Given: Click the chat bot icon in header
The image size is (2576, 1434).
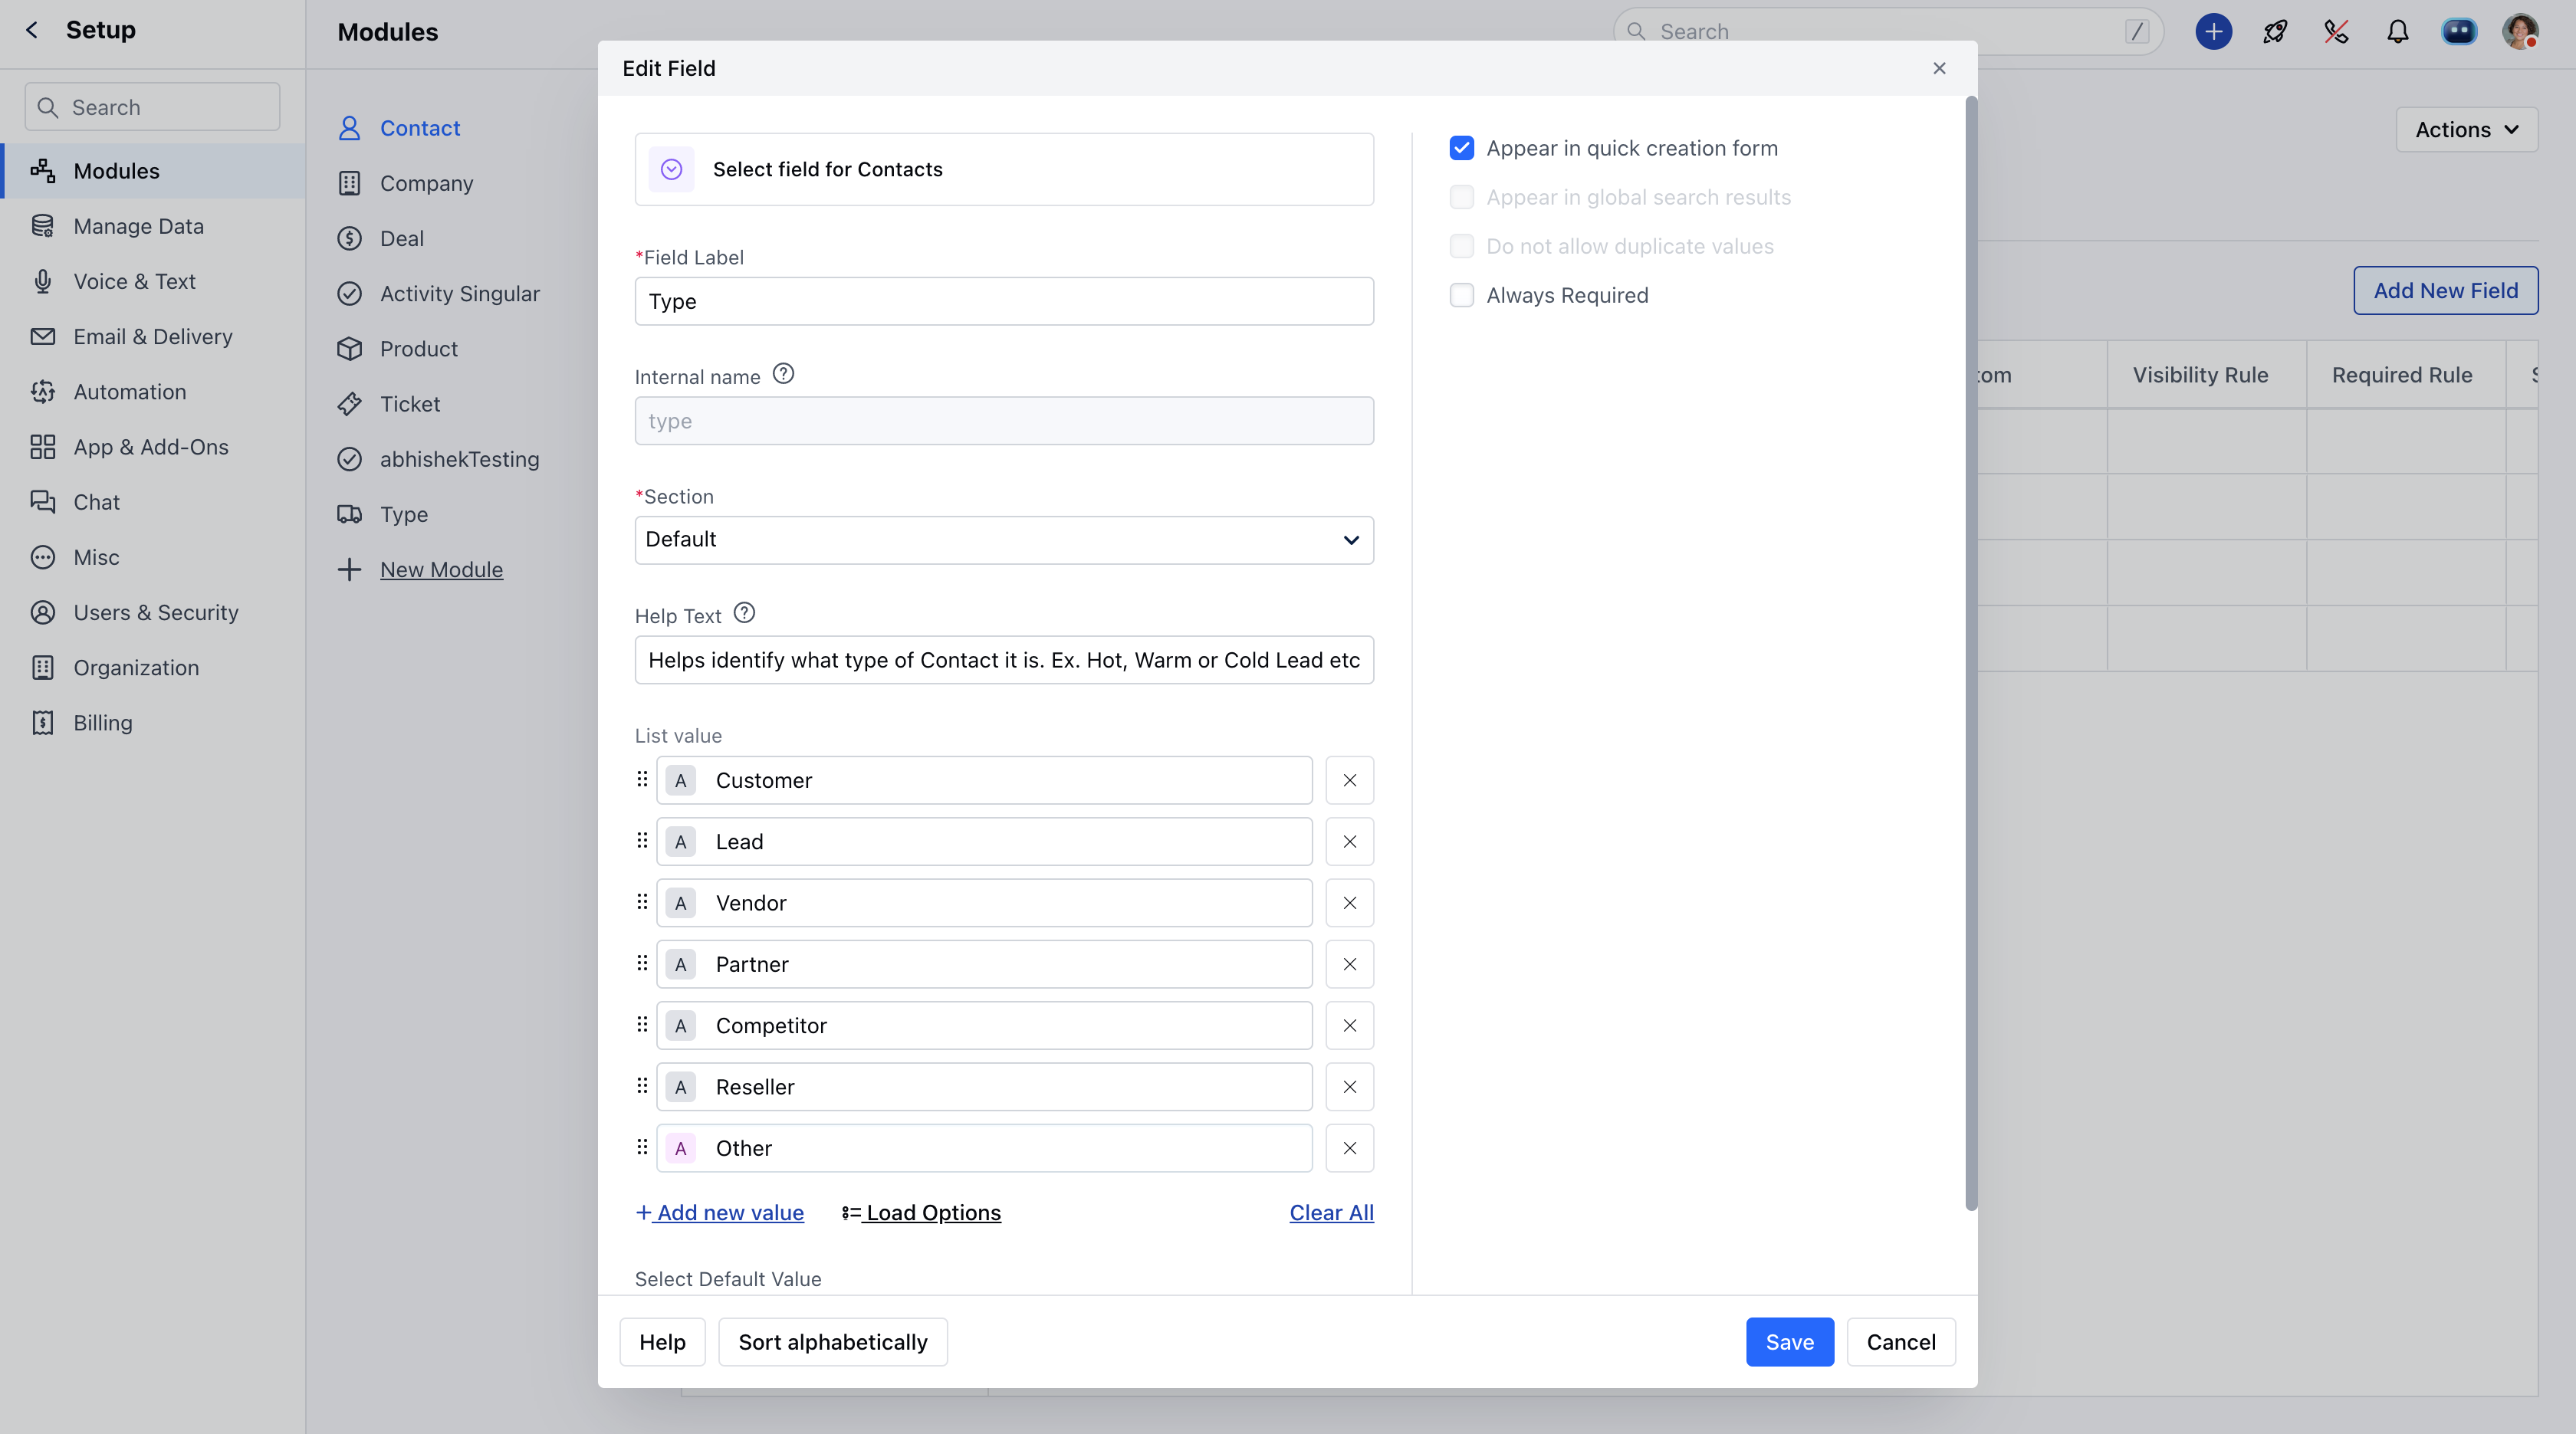Looking at the screenshot, I should 2459,32.
